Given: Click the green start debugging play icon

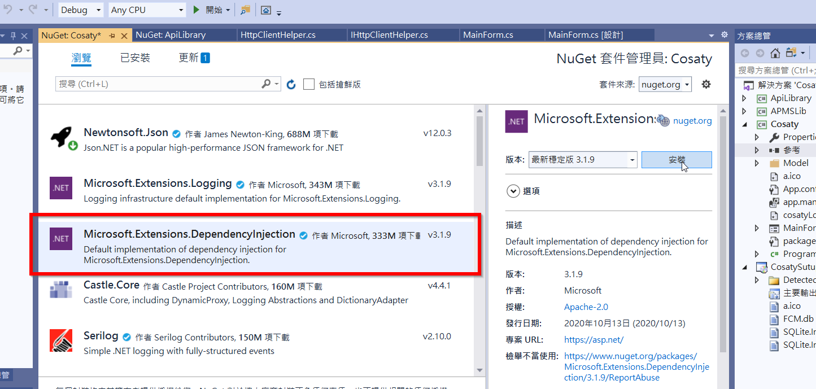Looking at the screenshot, I should [x=196, y=10].
